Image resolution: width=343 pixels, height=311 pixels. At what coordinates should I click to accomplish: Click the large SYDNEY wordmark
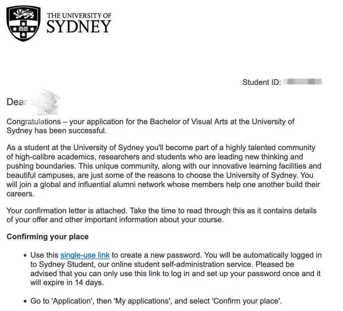[79, 27]
